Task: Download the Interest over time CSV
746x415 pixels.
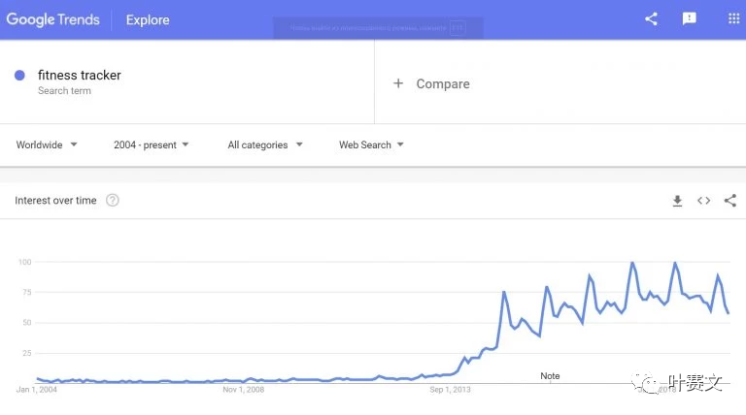Action: (x=677, y=201)
